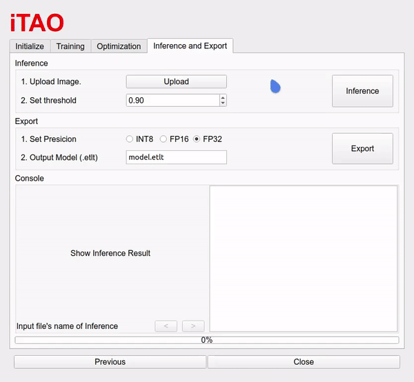Run the Inference button

click(362, 91)
